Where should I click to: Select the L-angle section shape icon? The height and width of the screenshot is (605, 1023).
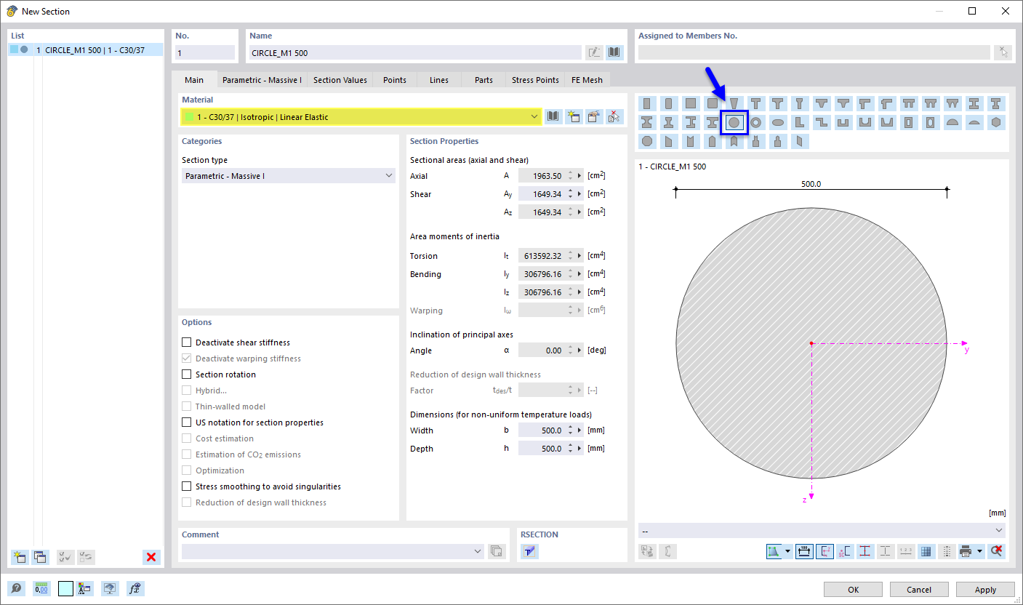click(x=800, y=122)
